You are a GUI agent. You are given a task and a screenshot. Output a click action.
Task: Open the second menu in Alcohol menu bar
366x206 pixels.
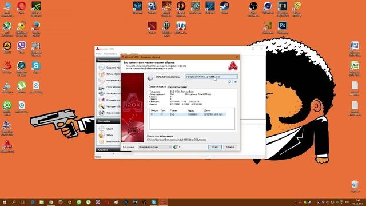coord(110,54)
